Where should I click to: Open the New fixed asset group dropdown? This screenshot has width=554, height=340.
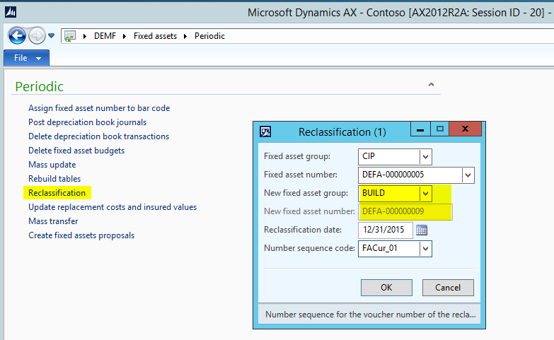click(425, 193)
